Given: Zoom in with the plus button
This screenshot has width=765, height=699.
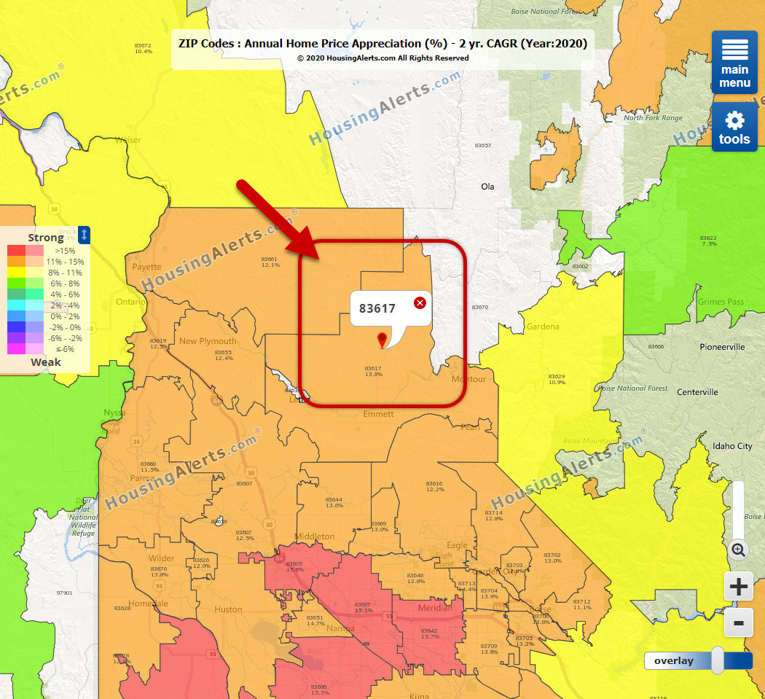Looking at the screenshot, I should point(738,586).
